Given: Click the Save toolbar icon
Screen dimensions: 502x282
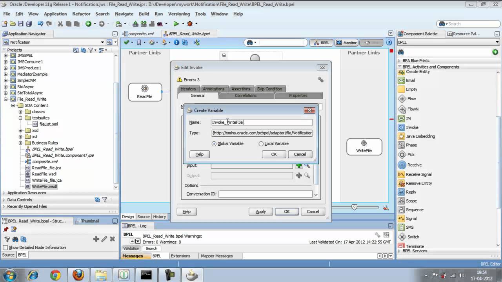Looking at the screenshot, I should pyautogui.click(x=20, y=24).
